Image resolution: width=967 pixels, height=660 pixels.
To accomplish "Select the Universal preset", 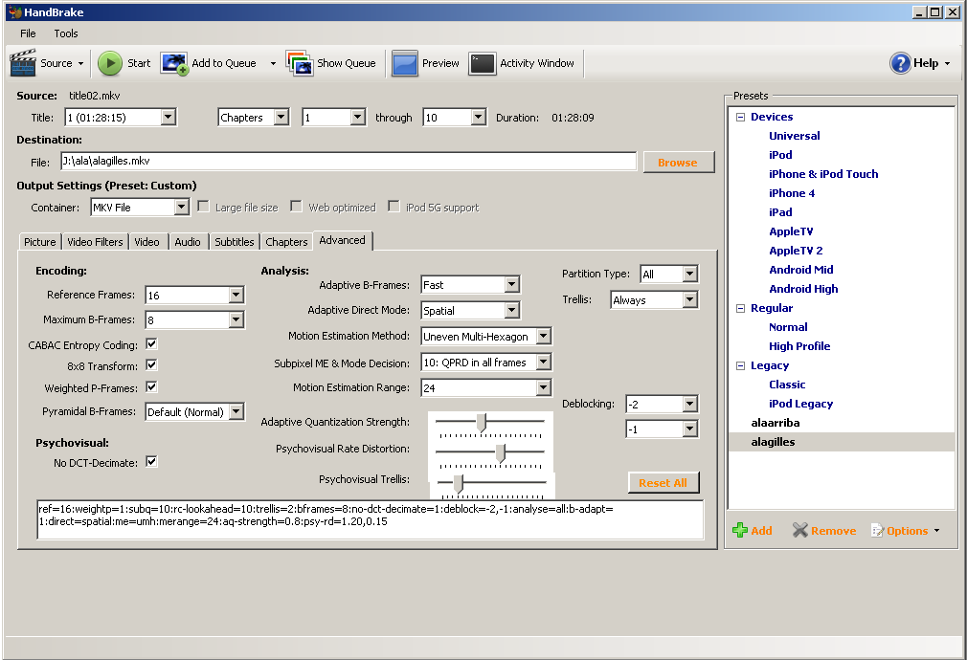I will pos(795,136).
